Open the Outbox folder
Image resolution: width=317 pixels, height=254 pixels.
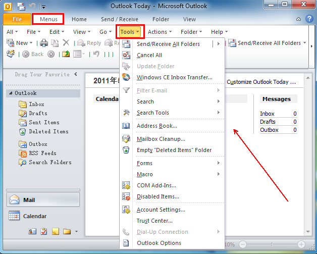[x=33, y=144]
